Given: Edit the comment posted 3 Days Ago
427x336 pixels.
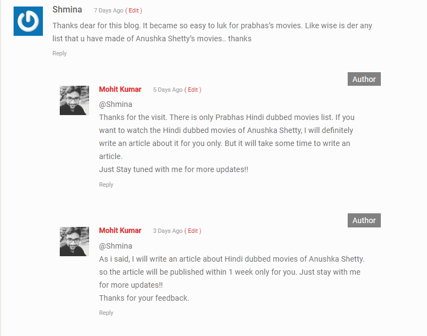Looking at the screenshot, I should coord(193,231).
